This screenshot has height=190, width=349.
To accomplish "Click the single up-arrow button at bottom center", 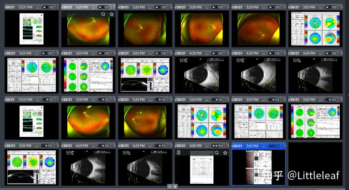I will (169, 187).
